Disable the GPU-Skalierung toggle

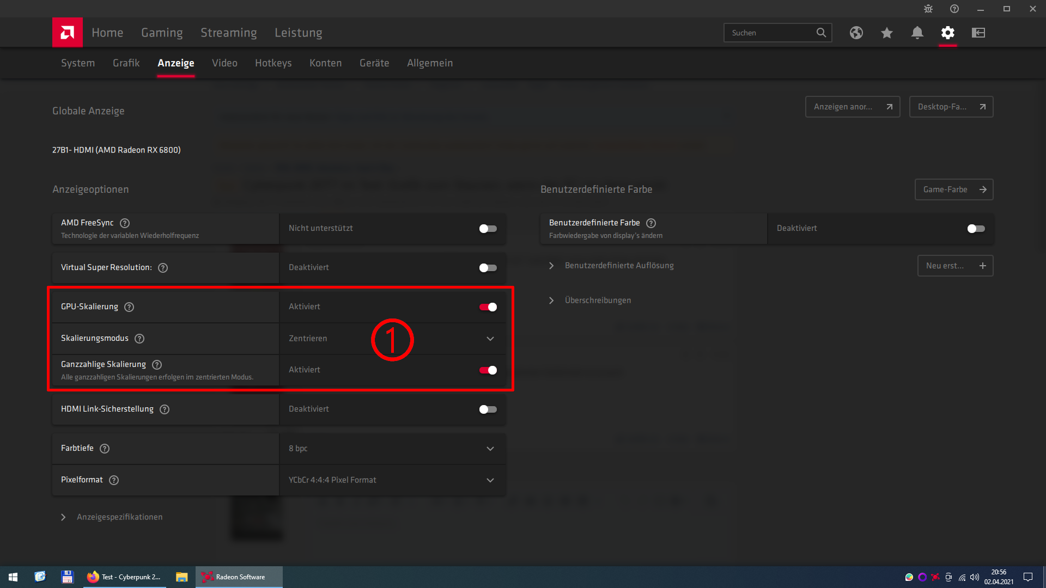point(488,307)
